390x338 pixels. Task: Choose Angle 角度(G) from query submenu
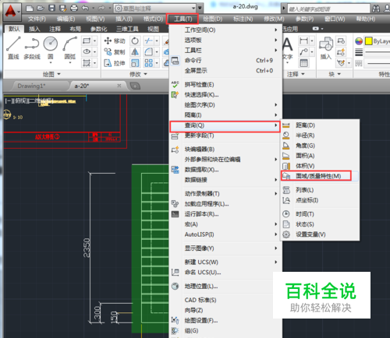321,146
